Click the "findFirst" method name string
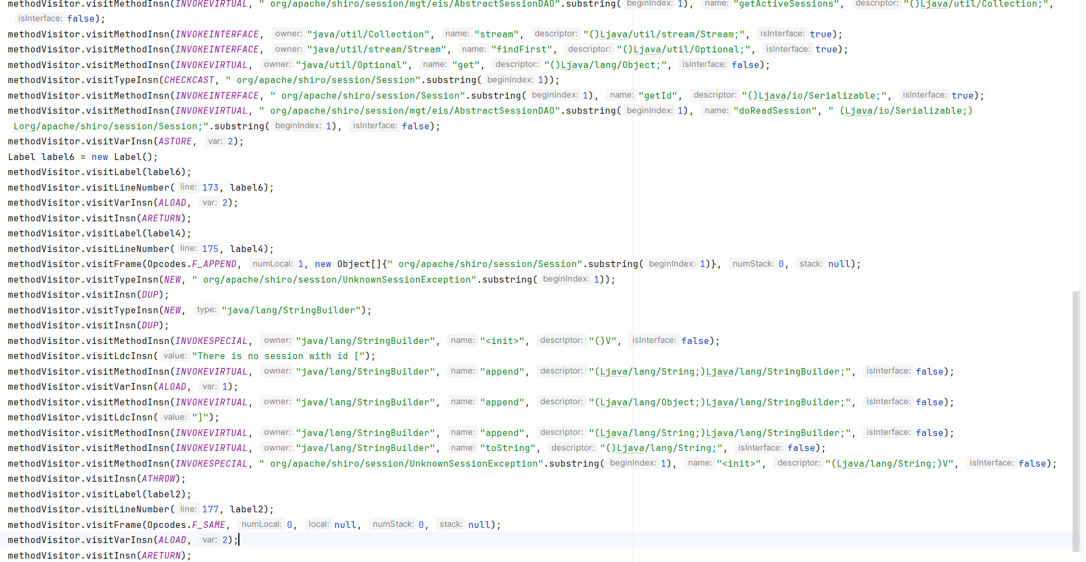This screenshot has width=1086, height=562. coord(521,50)
